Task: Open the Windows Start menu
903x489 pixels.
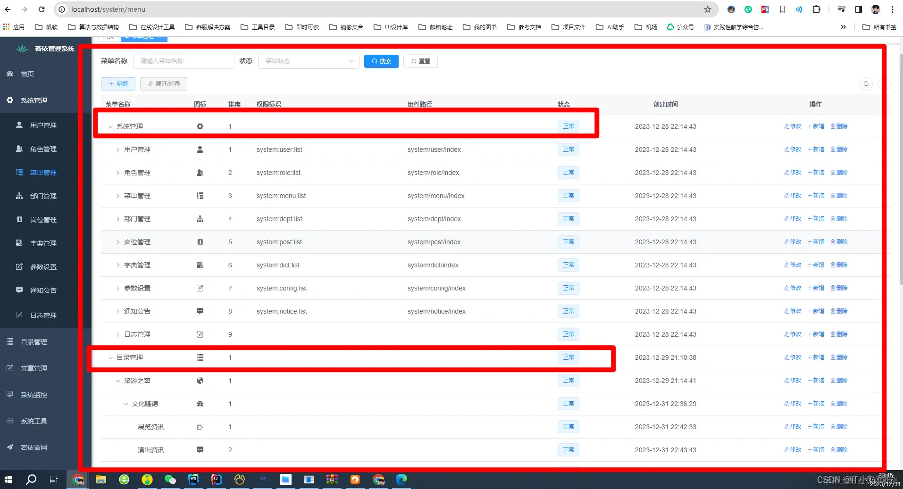Action: pos(8,480)
